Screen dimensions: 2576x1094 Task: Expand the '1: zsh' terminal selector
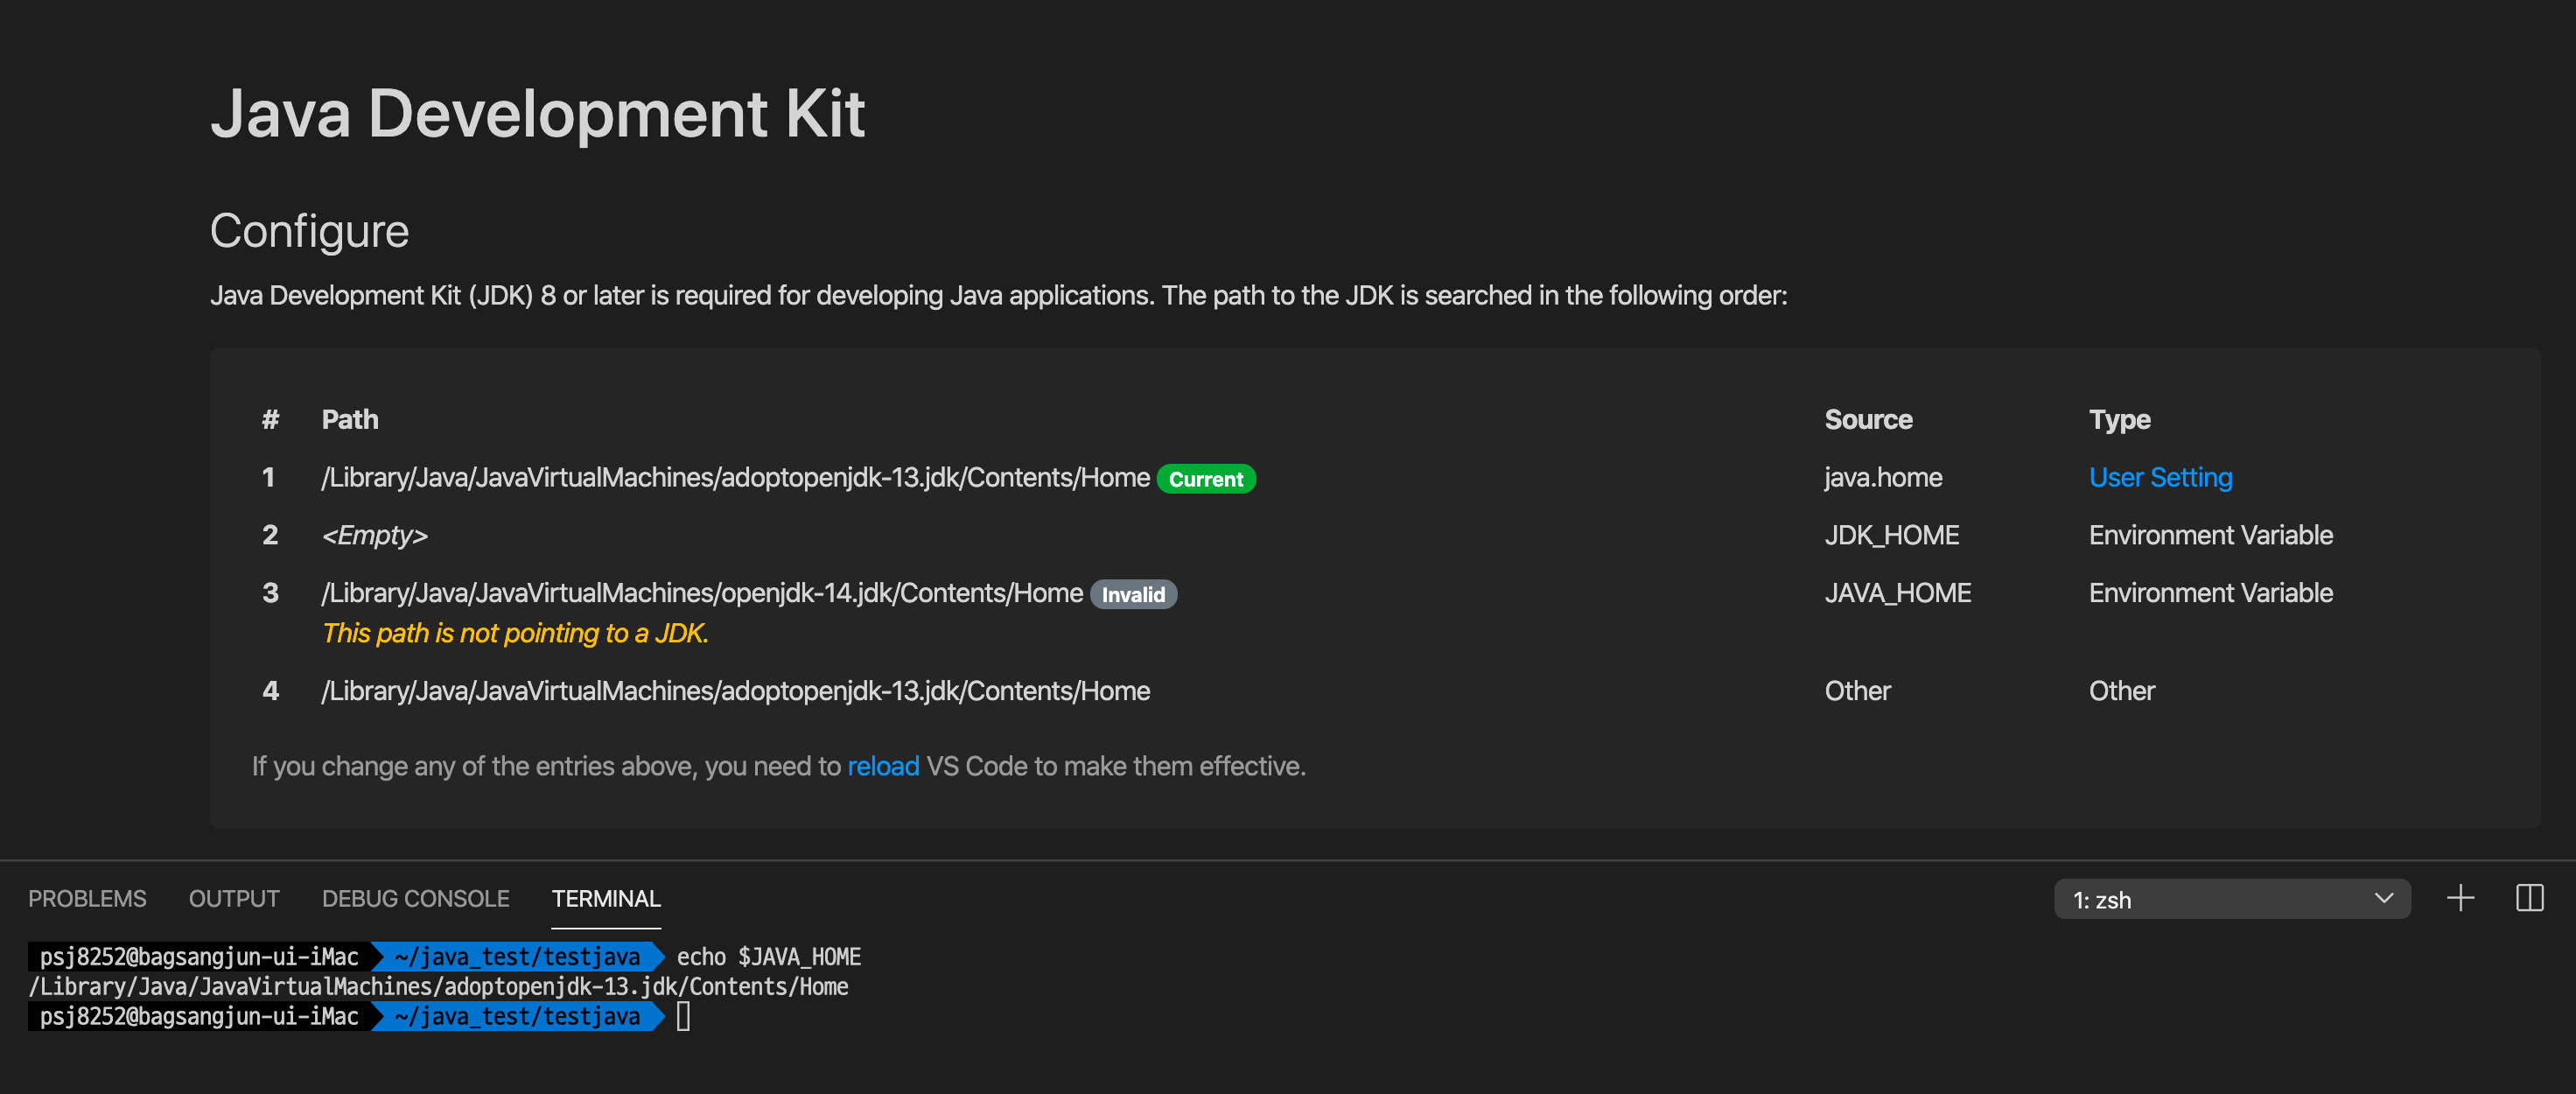2231,899
